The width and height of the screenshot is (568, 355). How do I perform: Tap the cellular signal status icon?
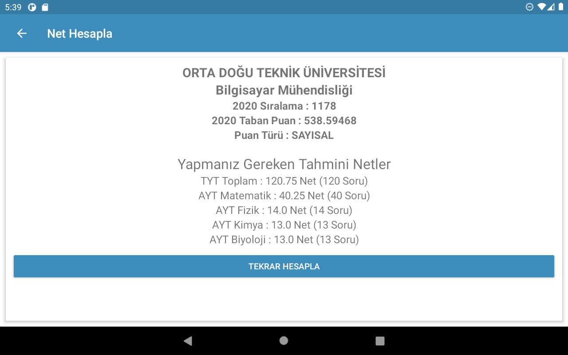tap(551, 7)
